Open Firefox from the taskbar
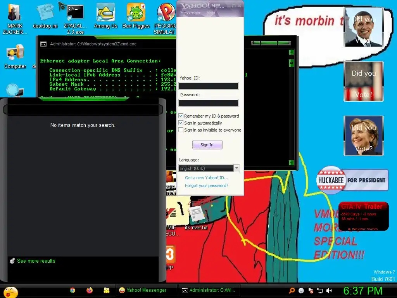 90,290
